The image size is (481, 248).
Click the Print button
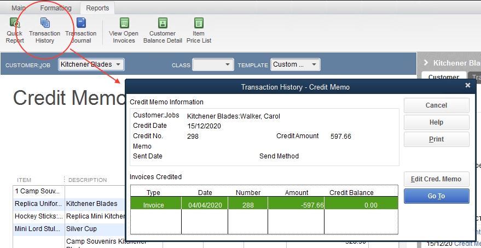(x=436, y=139)
